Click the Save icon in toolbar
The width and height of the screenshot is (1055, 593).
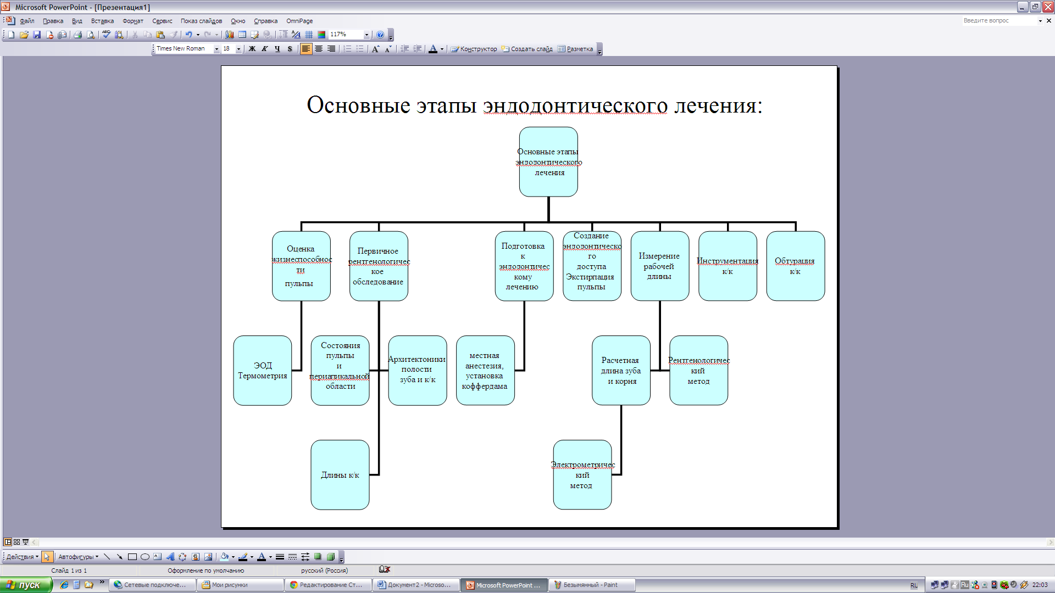[37, 35]
